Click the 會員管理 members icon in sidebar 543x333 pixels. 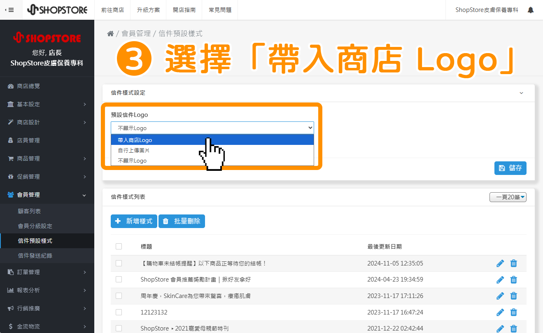click(x=10, y=194)
